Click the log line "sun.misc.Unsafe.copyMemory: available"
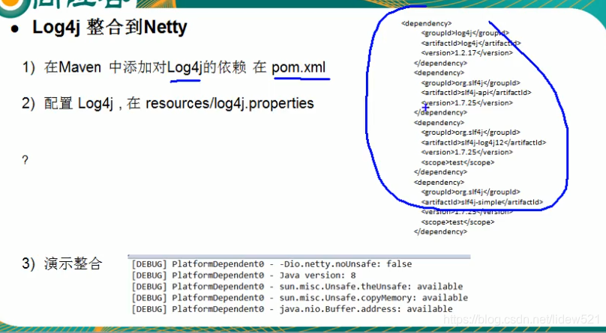 click(300, 298)
